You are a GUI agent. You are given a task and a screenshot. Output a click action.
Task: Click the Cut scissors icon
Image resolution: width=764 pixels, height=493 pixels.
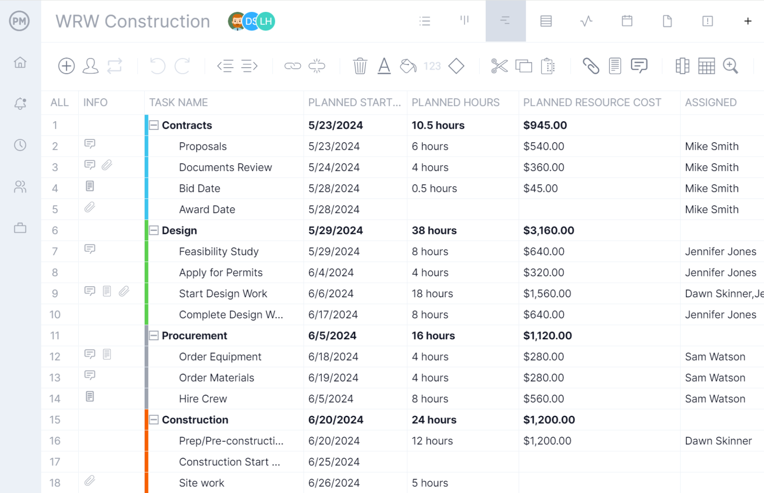[x=499, y=66]
